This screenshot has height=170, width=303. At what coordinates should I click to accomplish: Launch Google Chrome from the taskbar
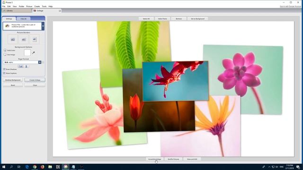[x=35, y=167]
